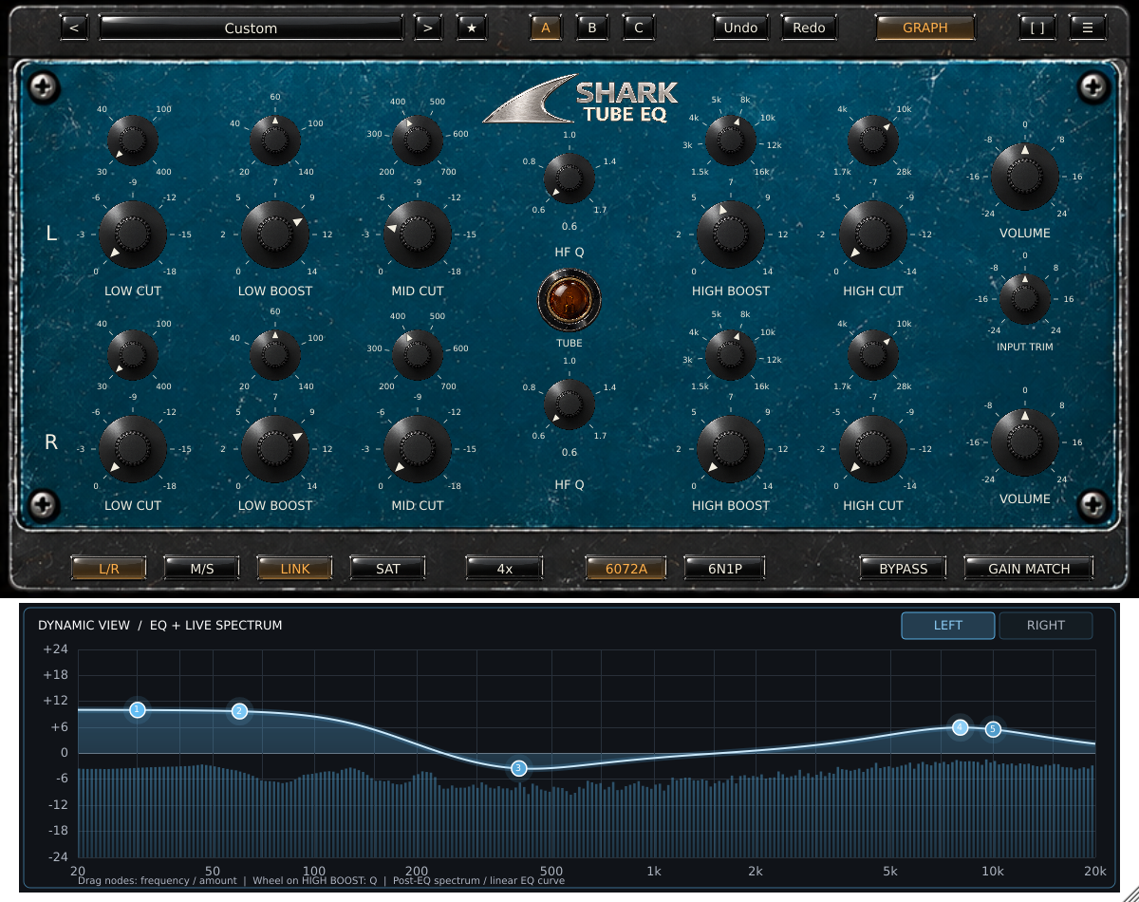Go to next preset with > button
Viewport: 1139px width, 902px height.
428,28
